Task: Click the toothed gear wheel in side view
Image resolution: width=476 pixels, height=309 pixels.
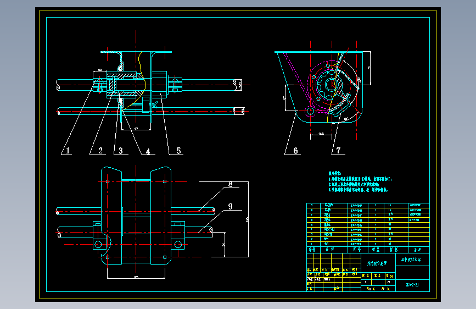Action: (x=329, y=85)
